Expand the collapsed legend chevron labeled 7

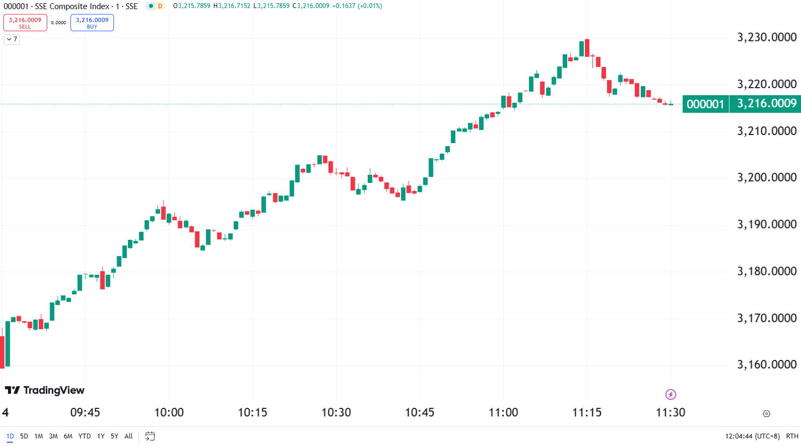point(11,39)
